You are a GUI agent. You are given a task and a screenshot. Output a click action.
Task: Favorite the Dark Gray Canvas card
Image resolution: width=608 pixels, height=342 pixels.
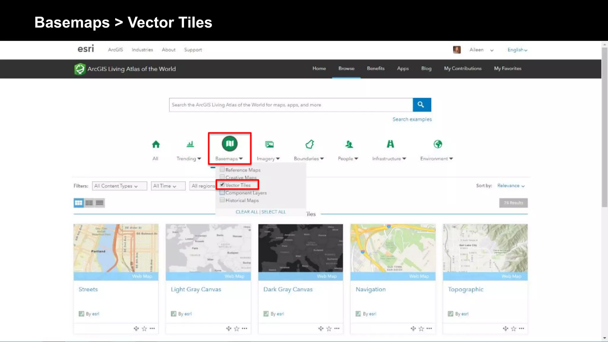(329, 329)
